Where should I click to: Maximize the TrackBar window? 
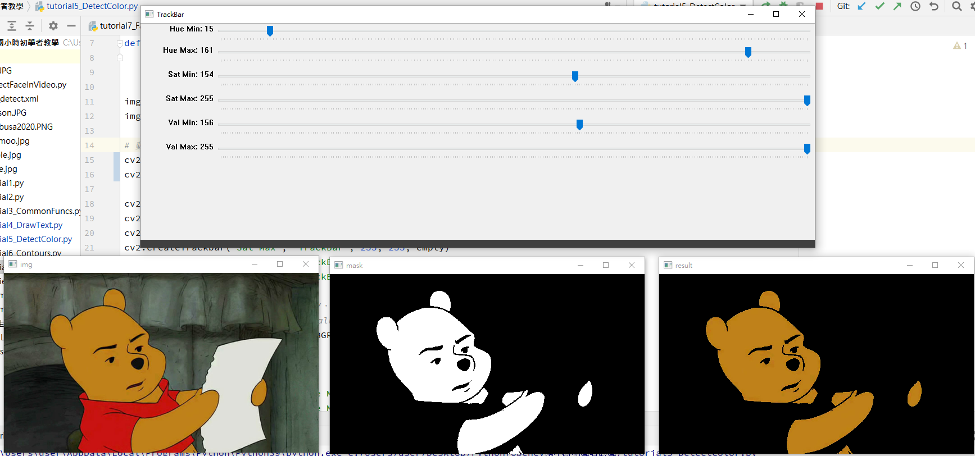(x=776, y=14)
